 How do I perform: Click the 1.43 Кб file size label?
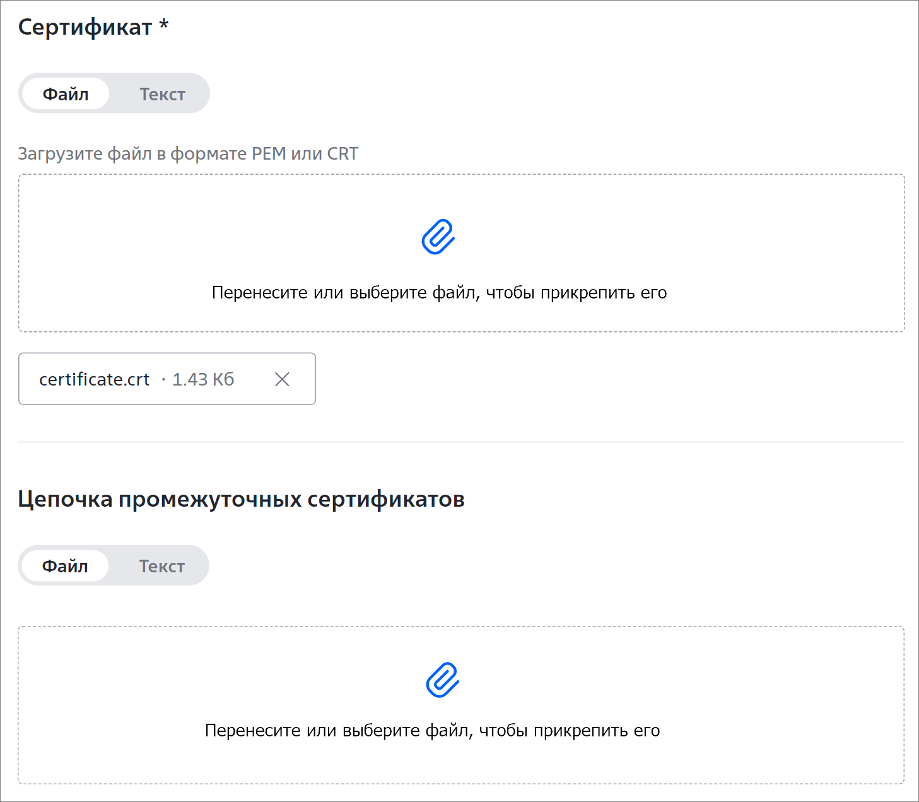(x=203, y=379)
